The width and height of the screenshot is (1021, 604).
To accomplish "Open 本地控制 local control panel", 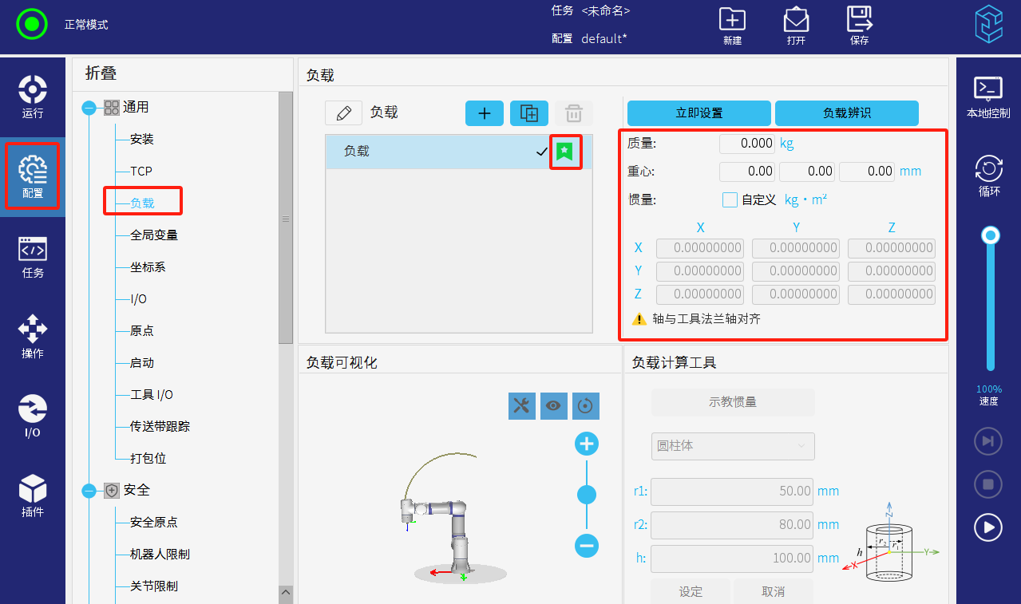I will tap(988, 97).
